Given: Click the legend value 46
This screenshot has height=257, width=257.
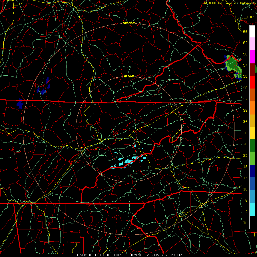Looking at the screenshot, I should [x=245, y=88].
